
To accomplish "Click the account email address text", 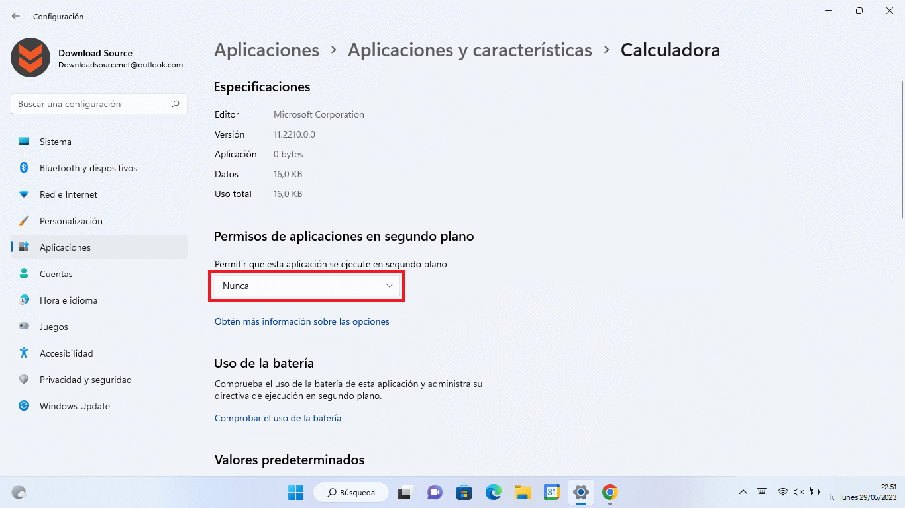I will click(121, 65).
